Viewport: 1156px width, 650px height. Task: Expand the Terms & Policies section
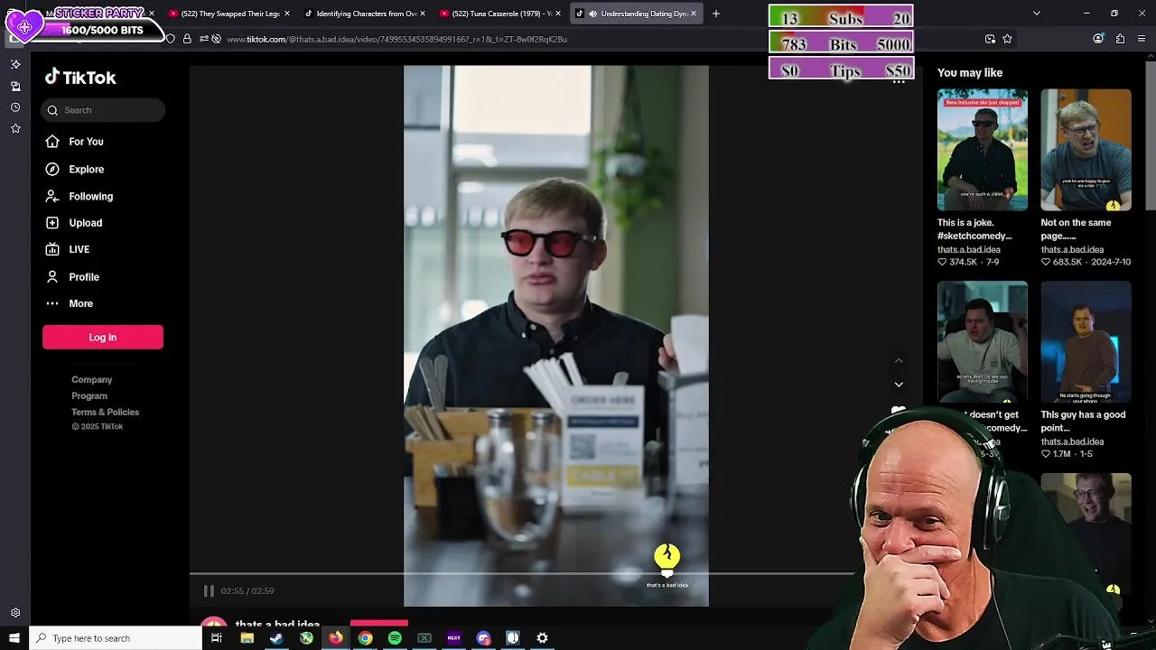click(x=106, y=413)
